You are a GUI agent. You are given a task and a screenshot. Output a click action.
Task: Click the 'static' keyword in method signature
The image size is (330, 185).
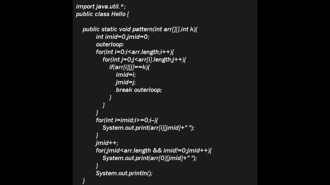(109, 29)
